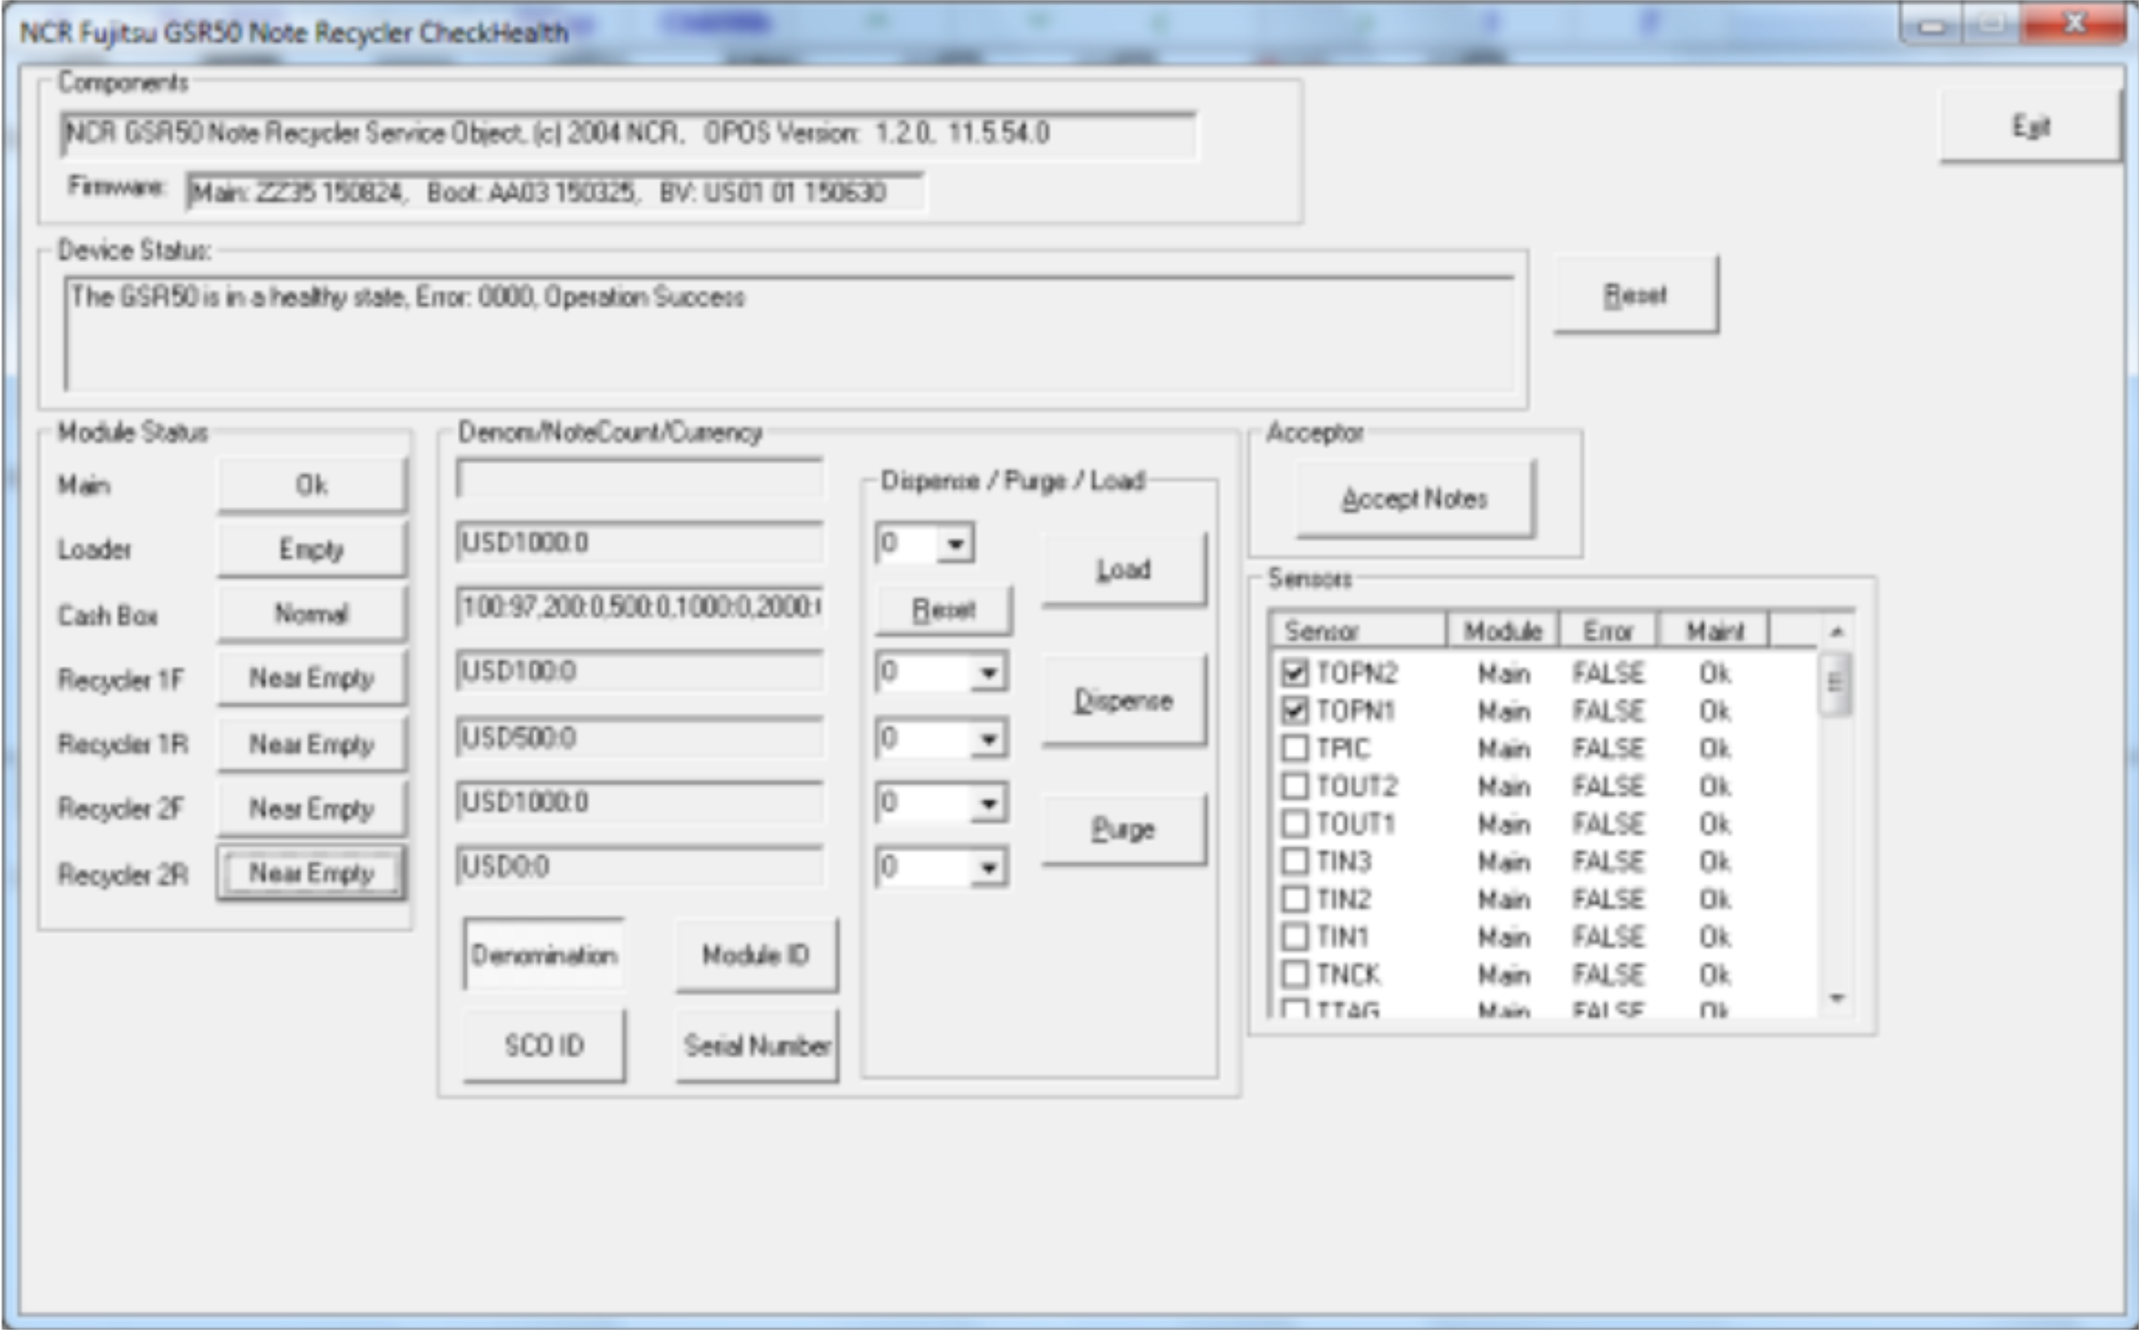Click the Sensors list scroll up arrow

pos(1836,631)
